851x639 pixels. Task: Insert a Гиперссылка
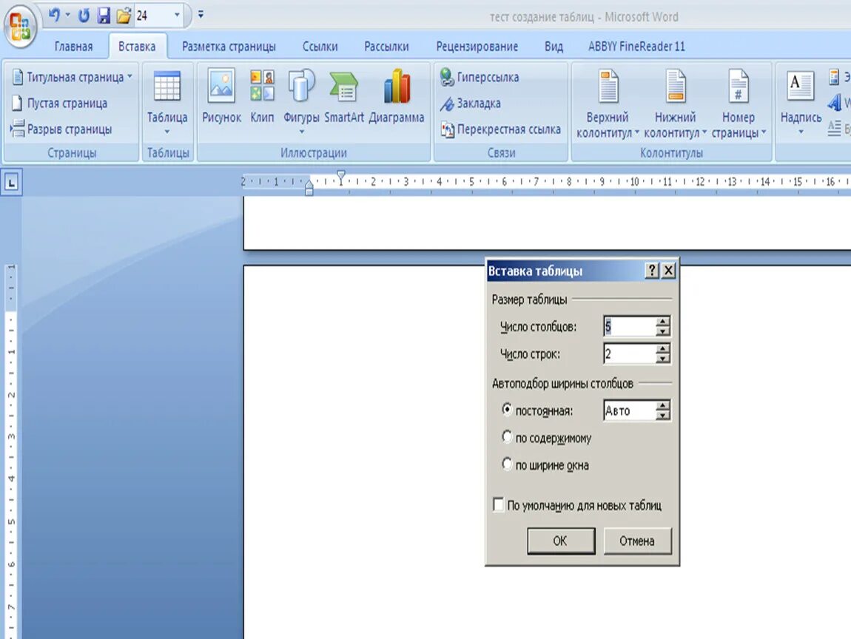[480, 77]
